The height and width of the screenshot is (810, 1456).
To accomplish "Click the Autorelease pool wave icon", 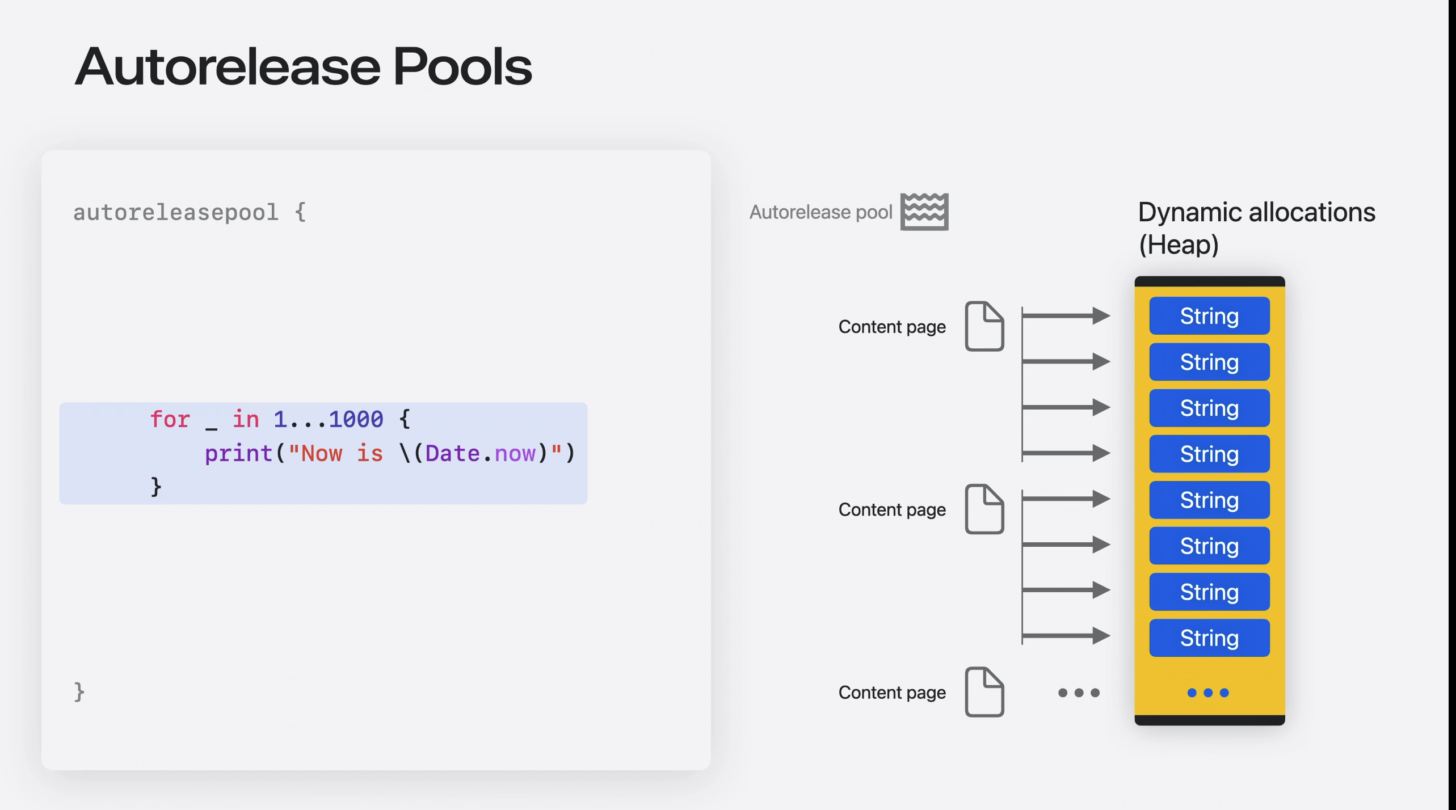I will click(x=924, y=212).
